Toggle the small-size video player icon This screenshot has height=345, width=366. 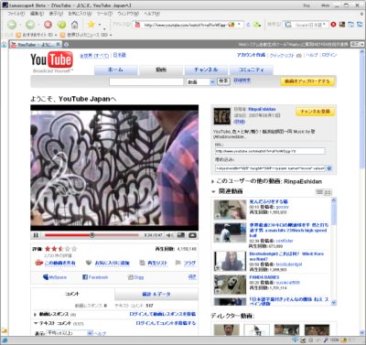pyautogui.click(x=181, y=235)
